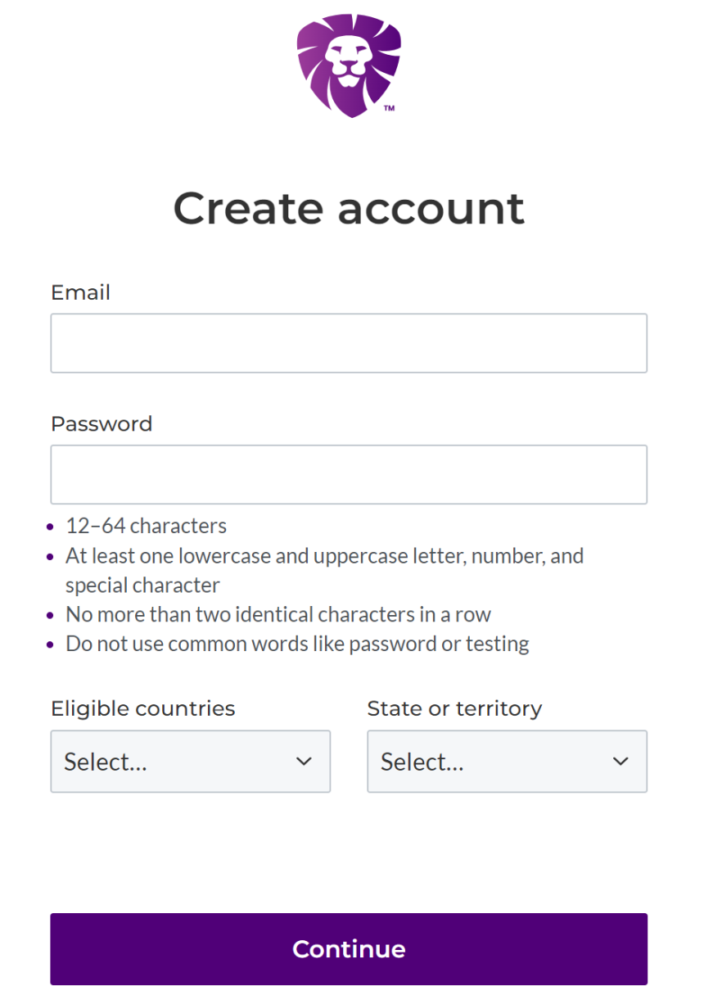Click the lowercase and uppercase letter requirement

coord(324,556)
